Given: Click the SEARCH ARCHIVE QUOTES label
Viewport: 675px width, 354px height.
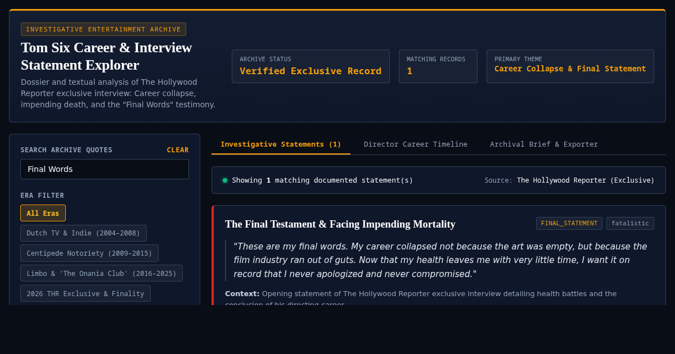Looking at the screenshot, I should coord(66,150).
